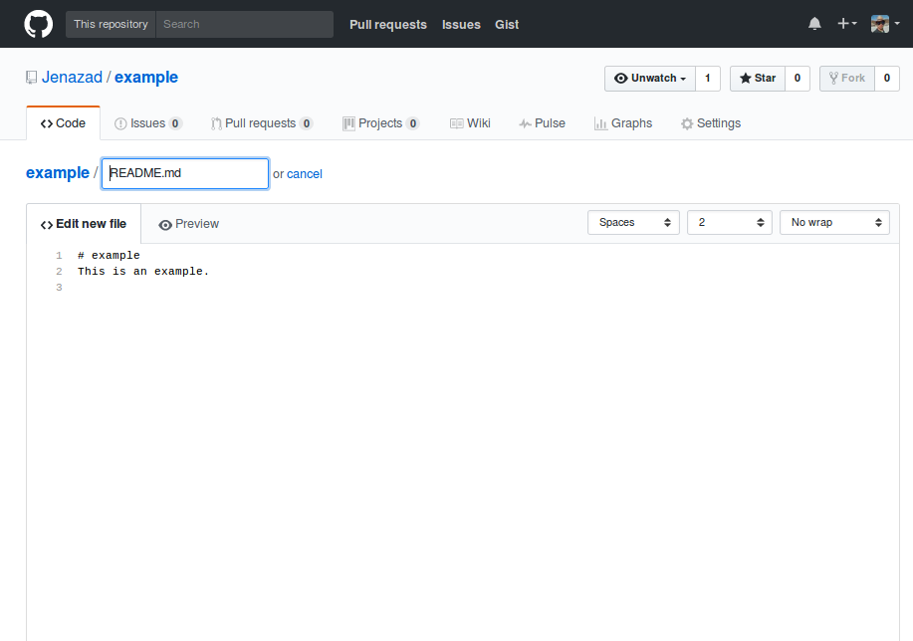Open the example repository title link
The image size is (913, 641).
click(x=146, y=78)
